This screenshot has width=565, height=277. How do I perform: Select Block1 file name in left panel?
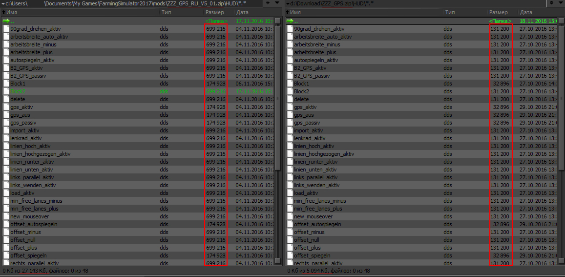click(18, 84)
